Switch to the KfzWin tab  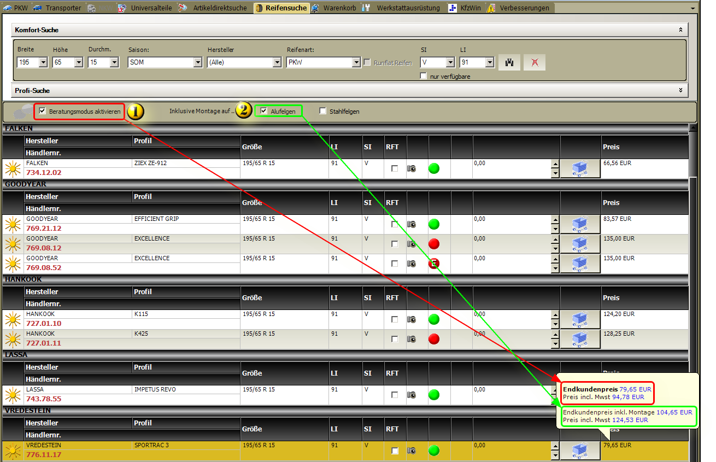(x=465, y=8)
